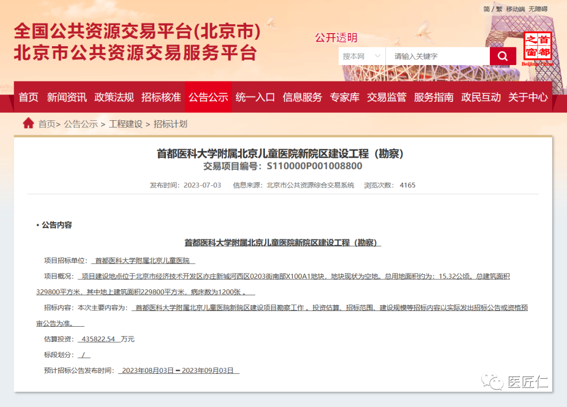Click the underlined announcement title in content
The height and width of the screenshot is (407, 567).
pos(283,243)
